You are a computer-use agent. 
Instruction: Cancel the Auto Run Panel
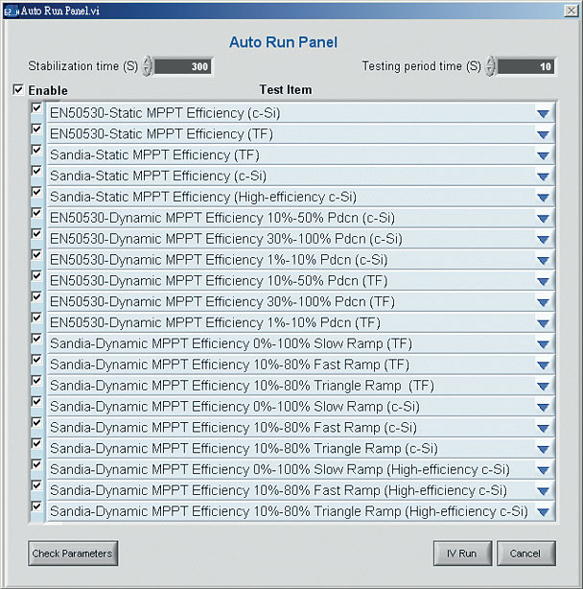526,554
